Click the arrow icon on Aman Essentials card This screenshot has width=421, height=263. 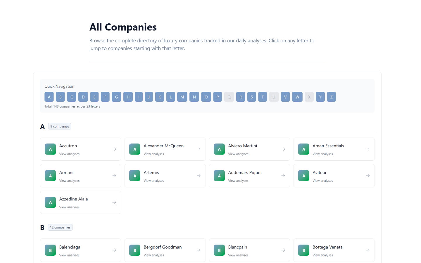click(368, 149)
